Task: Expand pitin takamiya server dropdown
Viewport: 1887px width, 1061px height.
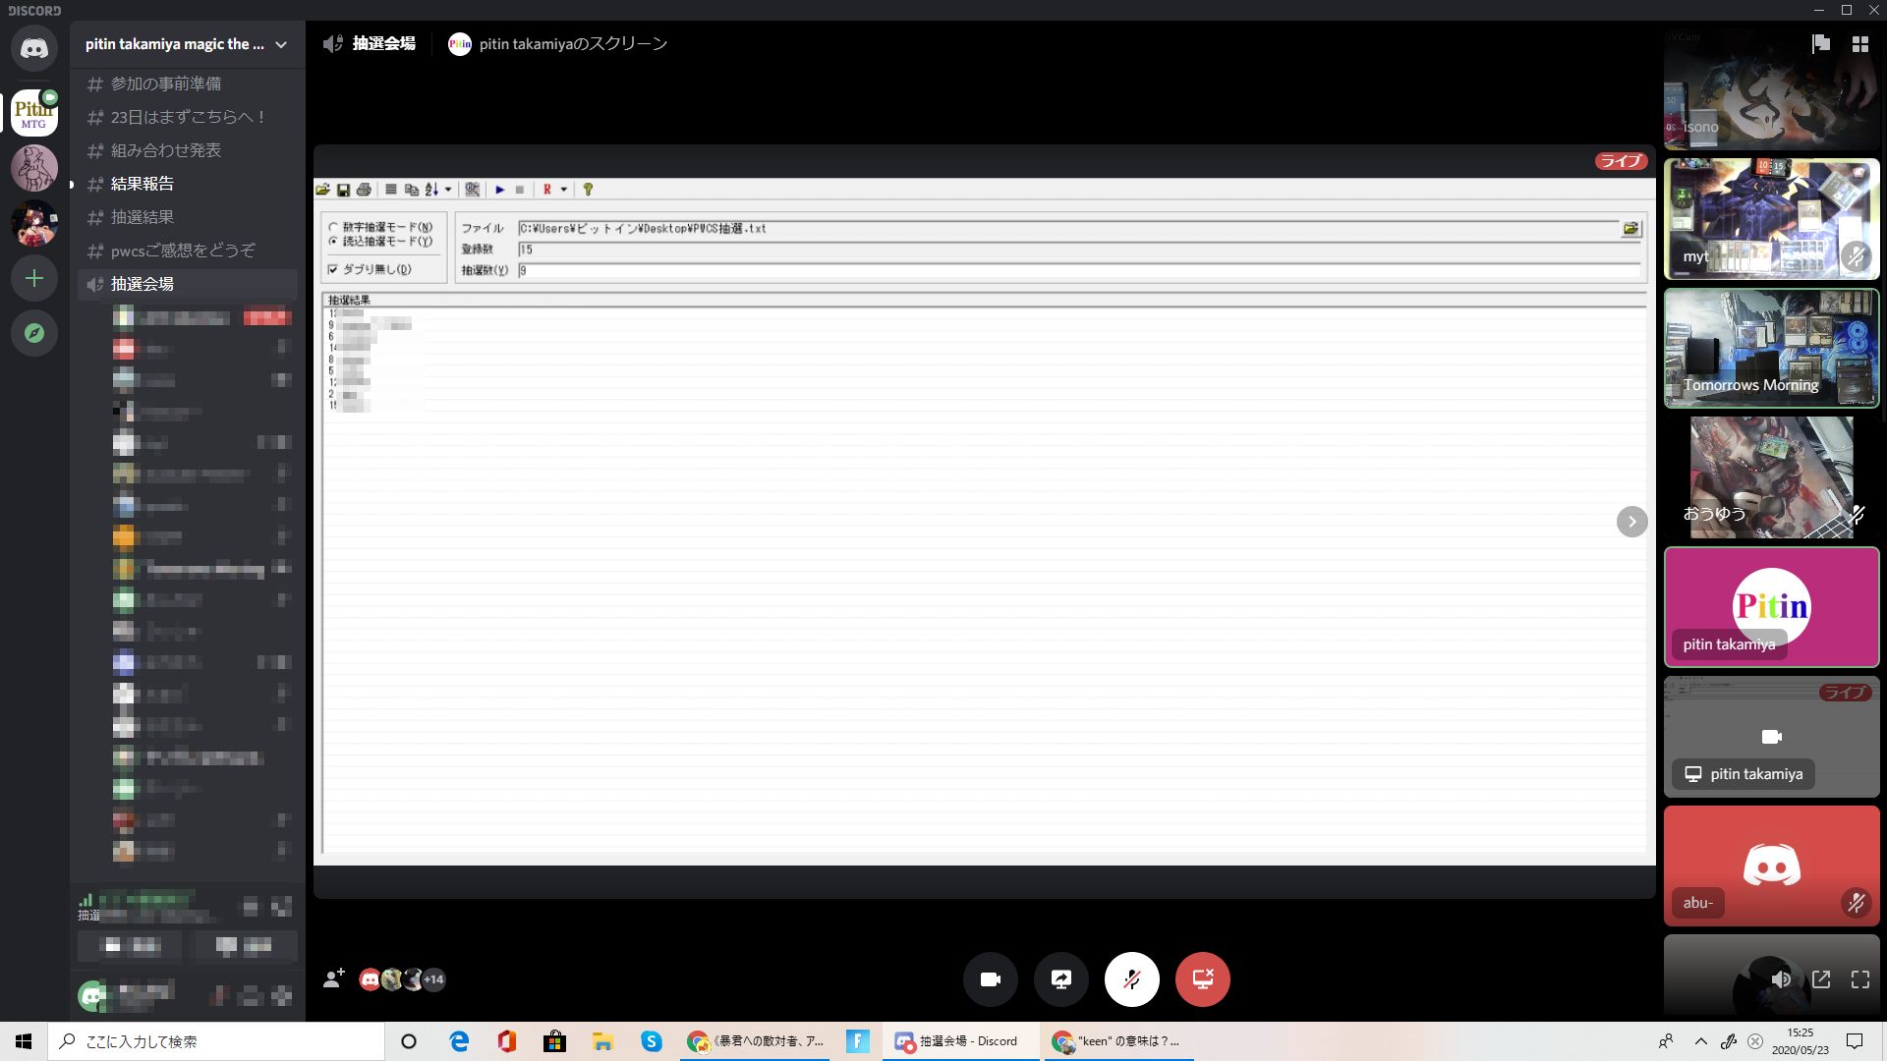Action: [281, 44]
